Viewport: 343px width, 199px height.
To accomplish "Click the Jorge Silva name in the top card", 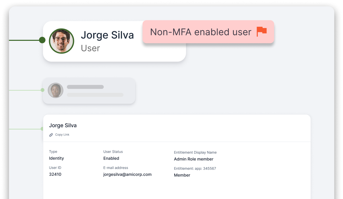I will (x=107, y=35).
